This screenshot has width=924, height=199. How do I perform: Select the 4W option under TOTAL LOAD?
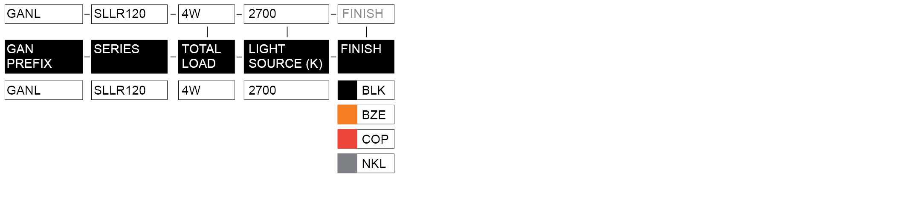tap(206, 90)
